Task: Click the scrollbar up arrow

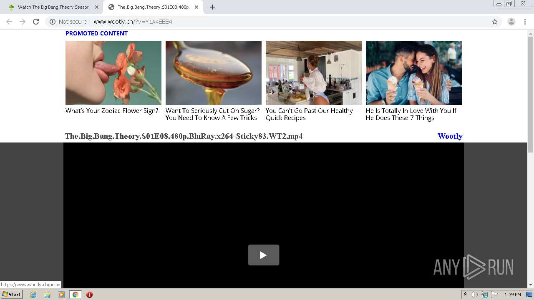Action: coord(531,33)
